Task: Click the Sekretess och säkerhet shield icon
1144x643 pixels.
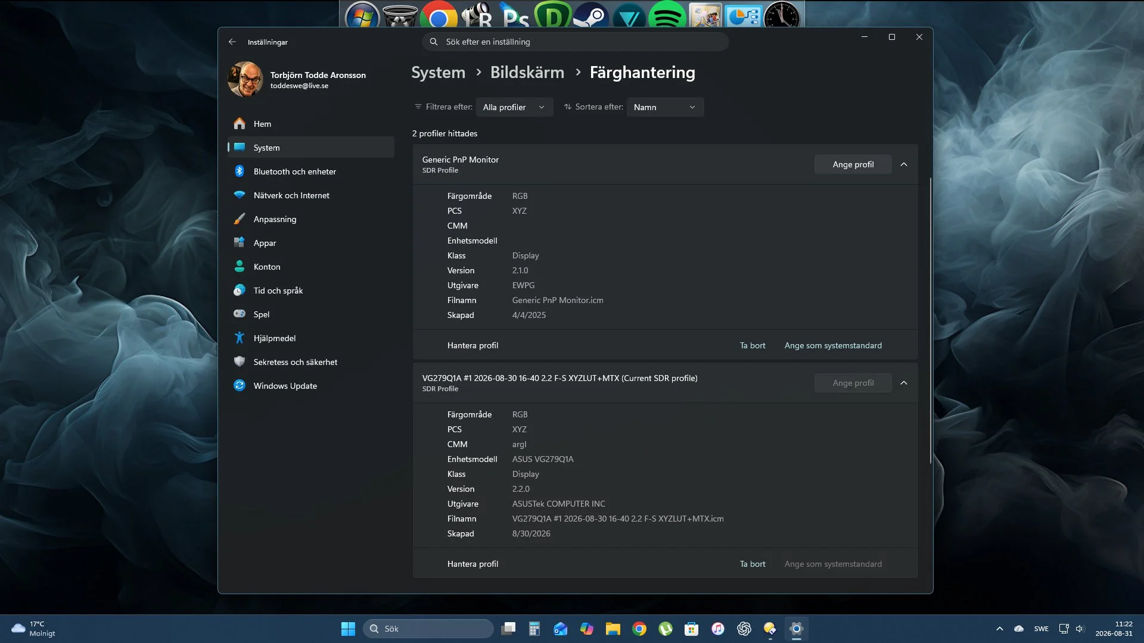Action: pyautogui.click(x=240, y=362)
